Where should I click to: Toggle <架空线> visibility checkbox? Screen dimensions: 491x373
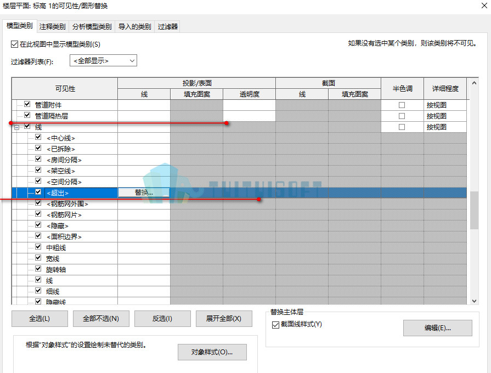click(38, 169)
